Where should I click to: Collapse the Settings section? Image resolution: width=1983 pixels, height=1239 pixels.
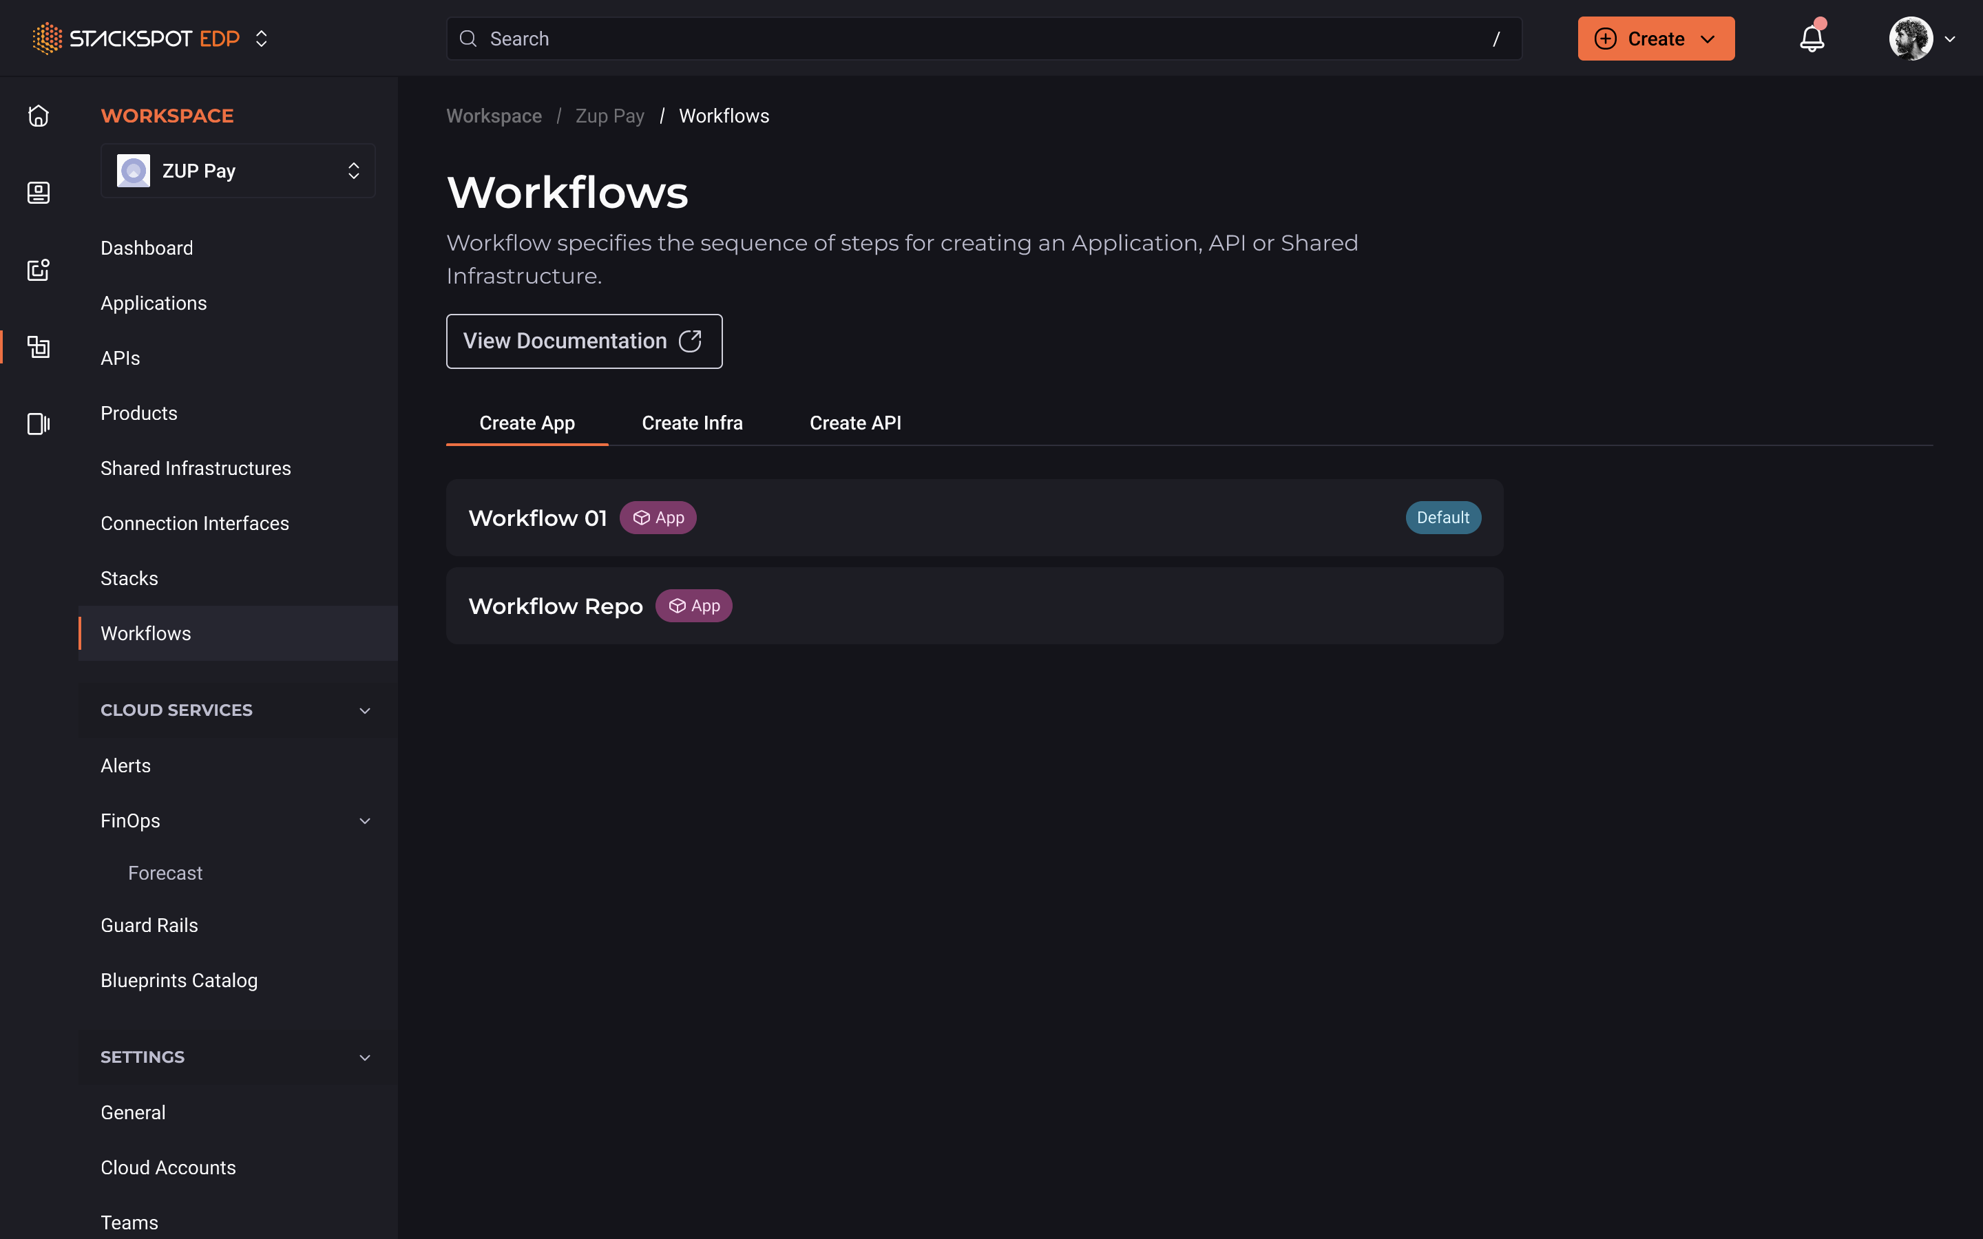tap(365, 1057)
